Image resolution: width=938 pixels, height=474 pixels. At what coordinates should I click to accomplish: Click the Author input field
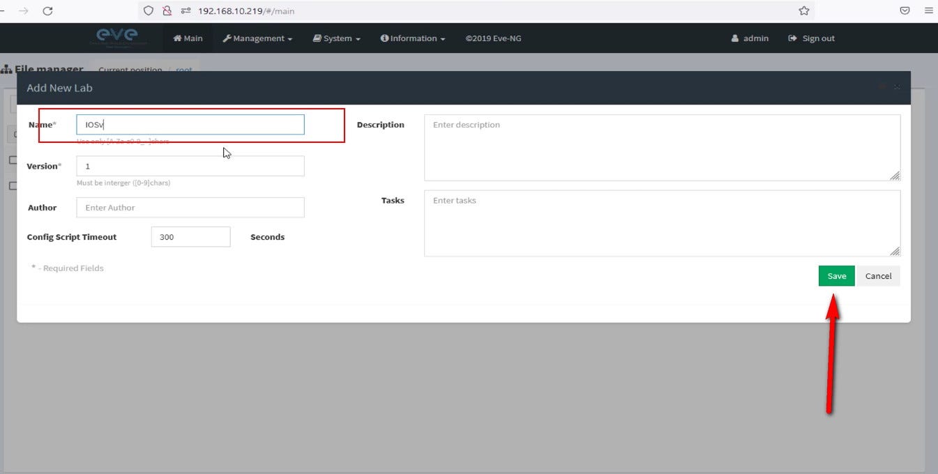coord(190,207)
